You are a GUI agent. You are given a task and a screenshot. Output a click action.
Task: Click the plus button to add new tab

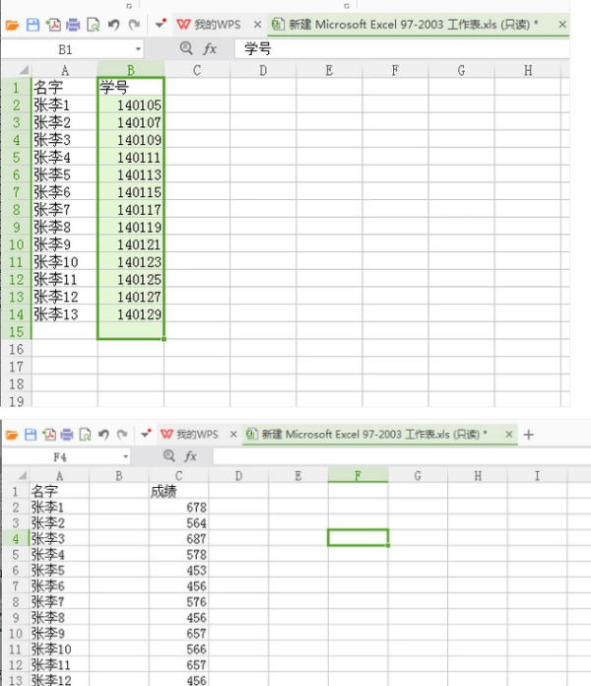pyautogui.click(x=529, y=435)
